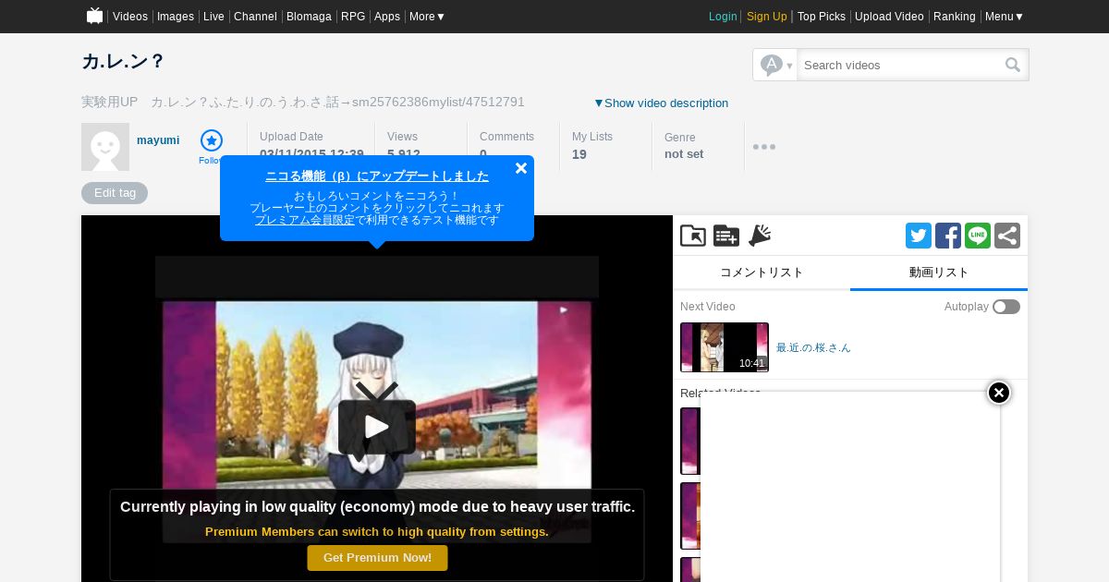Viewport: 1109px width, 582px height.
Task: Follow the uploader with star icon
Action: (212, 140)
